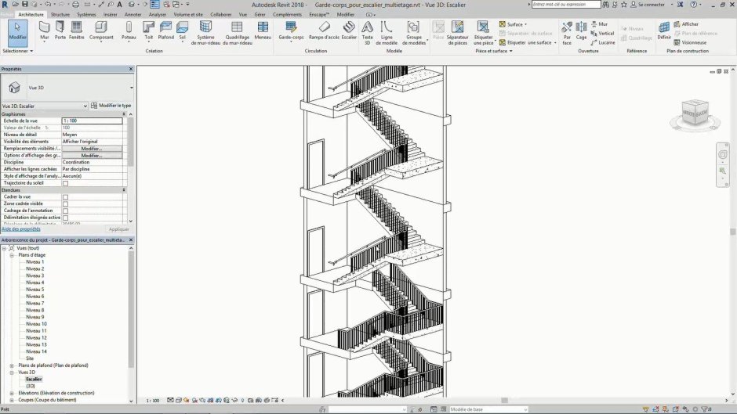Open the Vue 3D: Escalier dropdown
This screenshot has width=737, height=414.
pyautogui.click(x=44, y=106)
